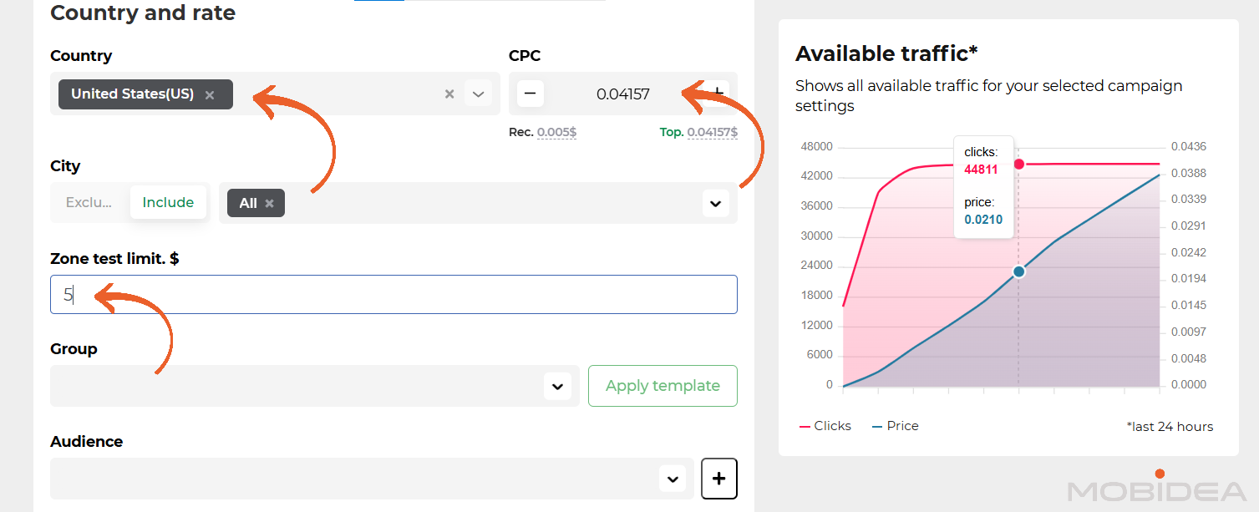Expand the Country dropdown chevron
Screen dimensions: 1259x512
(x=478, y=94)
